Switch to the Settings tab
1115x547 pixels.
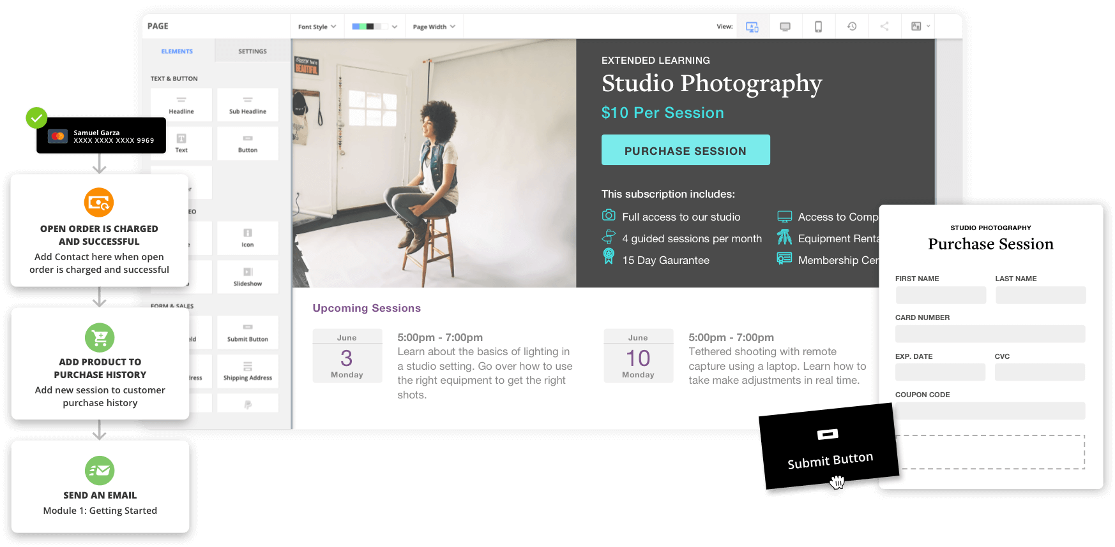point(252,51)
